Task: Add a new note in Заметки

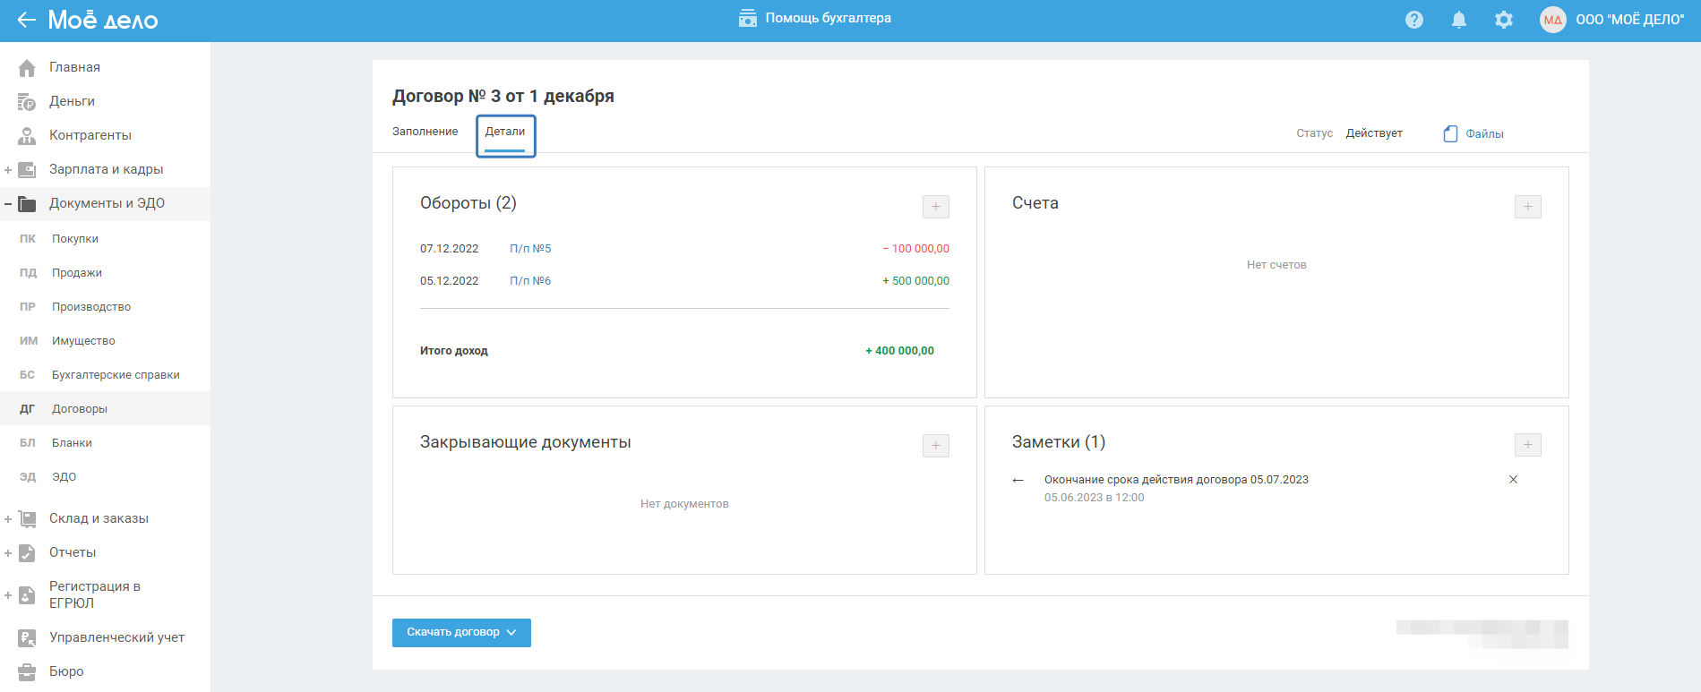Action: [1528, 445]
